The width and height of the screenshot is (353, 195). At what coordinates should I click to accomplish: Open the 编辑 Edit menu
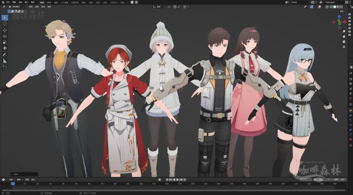(14, 2)
